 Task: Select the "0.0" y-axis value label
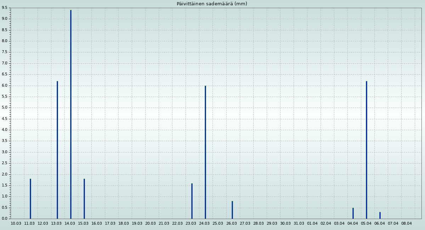pyautogui.click(x=5, y=219)
